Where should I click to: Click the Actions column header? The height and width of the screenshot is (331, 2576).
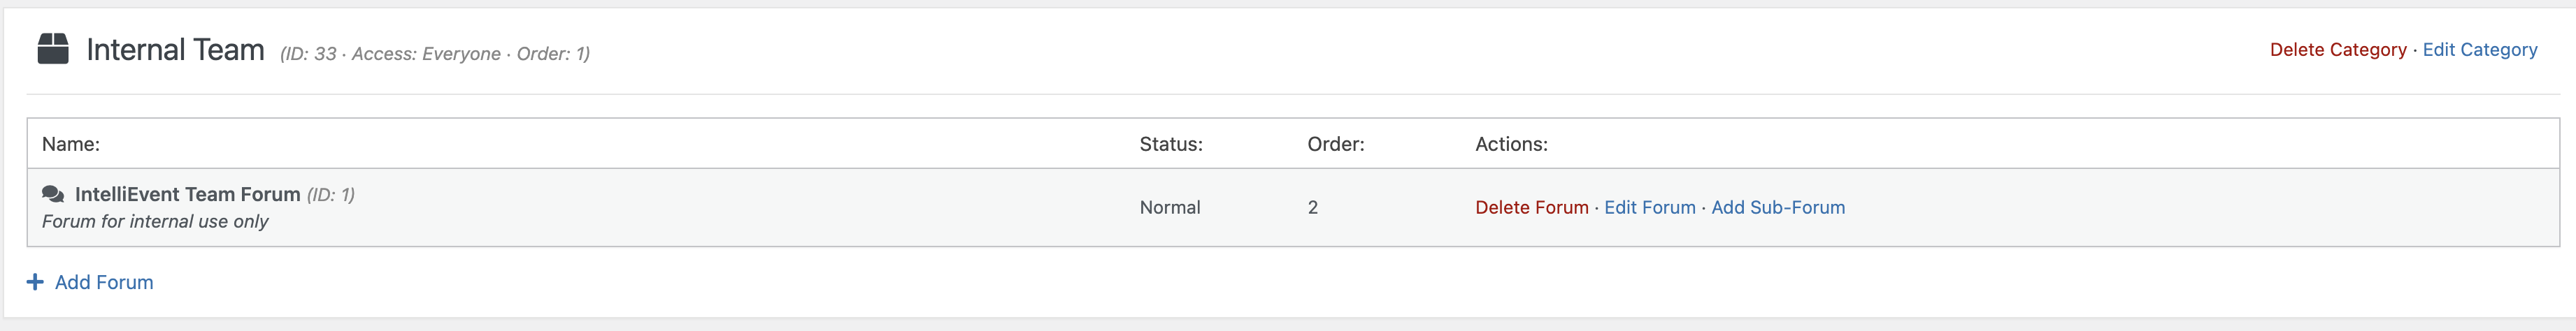click(1510, 144)
